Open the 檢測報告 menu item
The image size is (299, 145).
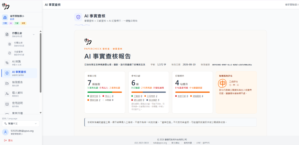pos(19,83)
